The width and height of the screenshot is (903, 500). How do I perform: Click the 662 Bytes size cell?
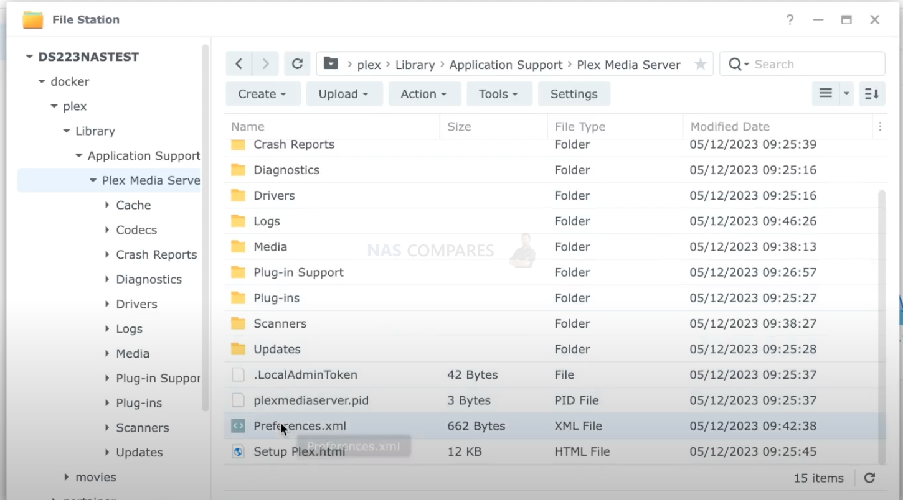pos(476,426)
